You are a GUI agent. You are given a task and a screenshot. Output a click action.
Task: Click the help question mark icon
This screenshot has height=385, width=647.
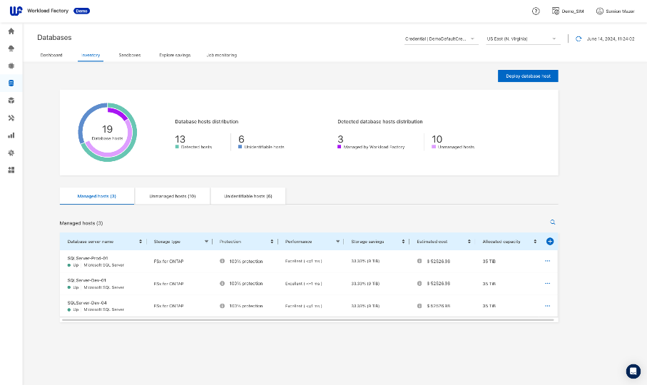click(536, 11)
